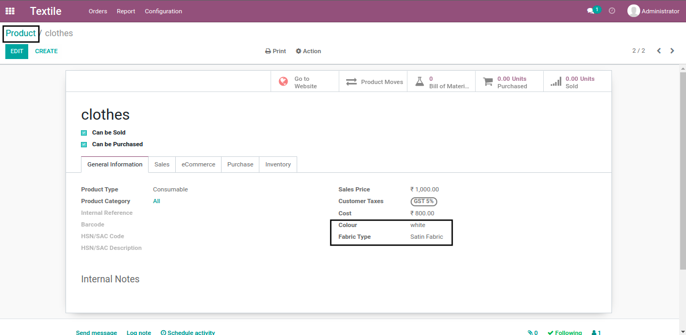Click Schedule activity in chatter
Image resolution: width=686 pixels, height=335 pixels.
187,333
